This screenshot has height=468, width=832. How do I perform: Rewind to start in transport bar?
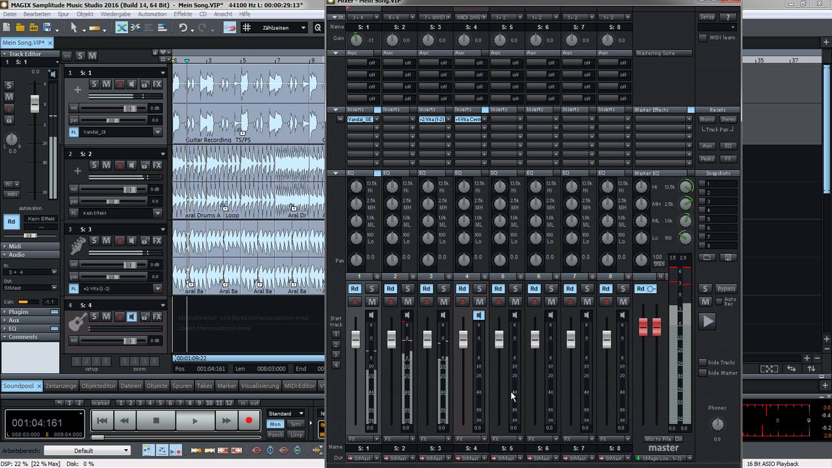click(x=102, y=421)
